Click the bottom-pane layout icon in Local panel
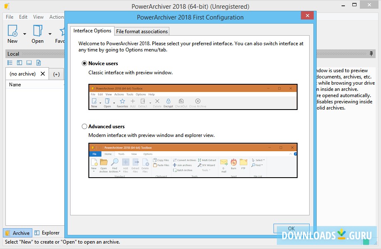The image size is (381, 249). tap(29, 63)
